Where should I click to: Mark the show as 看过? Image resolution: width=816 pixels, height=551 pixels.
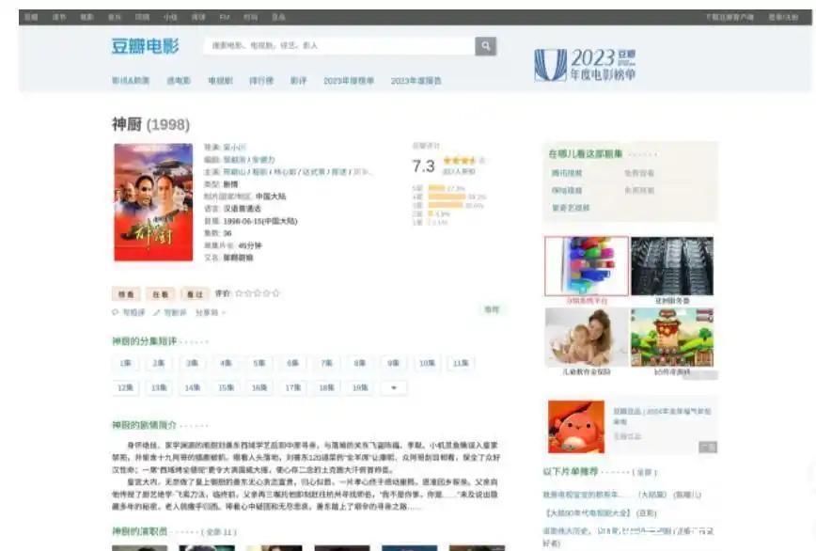[195, 293]
